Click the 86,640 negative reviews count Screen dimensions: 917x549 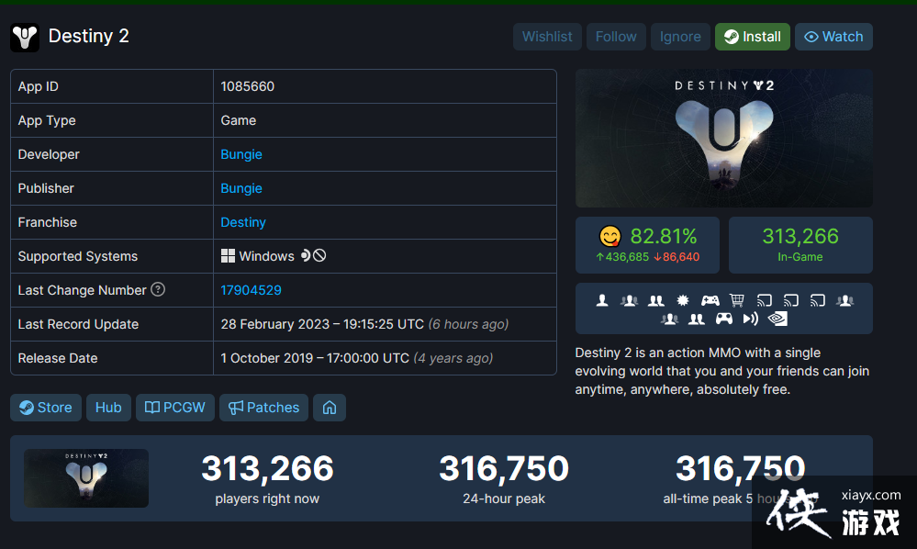[677, 257]
